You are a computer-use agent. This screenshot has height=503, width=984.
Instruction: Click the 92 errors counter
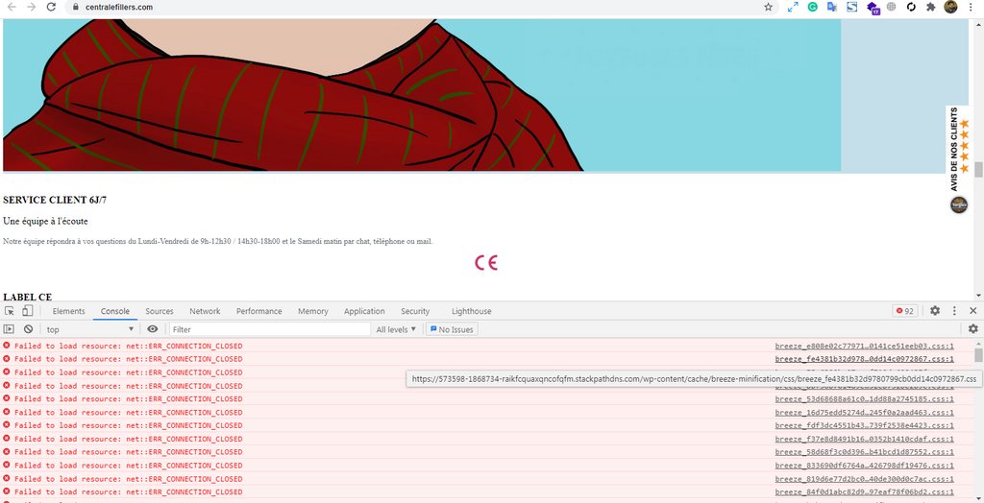click(905, 311)
